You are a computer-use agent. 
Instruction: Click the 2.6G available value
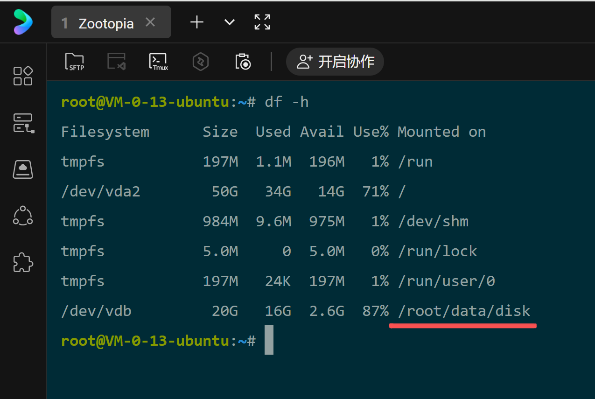pos(327,311)
